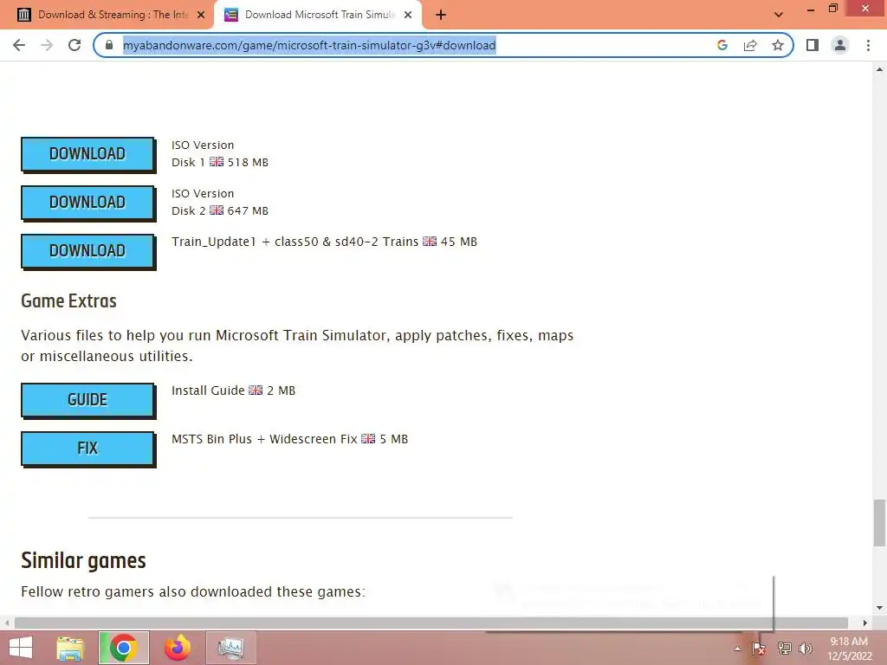The image size is (887, 665).
Task: Click the '518 MB' file size text
Action: click(x=248, y=162)
